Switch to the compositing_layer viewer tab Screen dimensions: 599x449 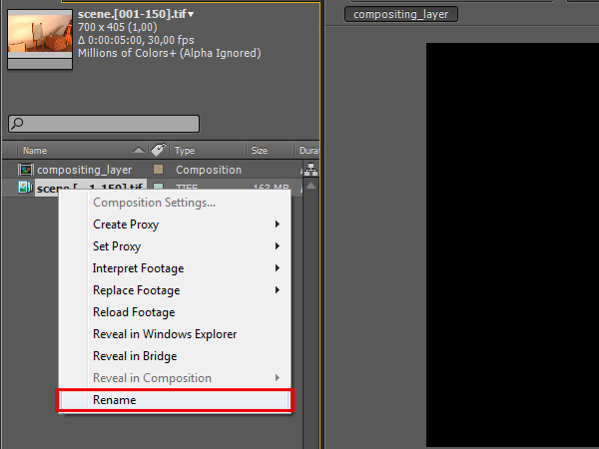[401, 14]
